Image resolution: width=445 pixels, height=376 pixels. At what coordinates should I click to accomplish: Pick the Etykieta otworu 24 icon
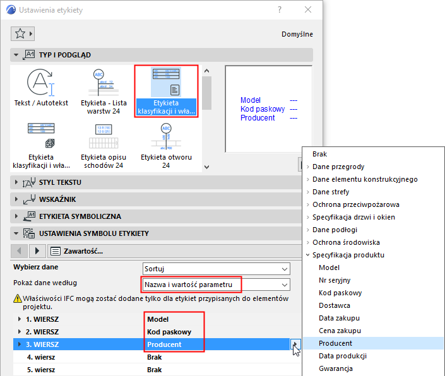pos(166,146)
